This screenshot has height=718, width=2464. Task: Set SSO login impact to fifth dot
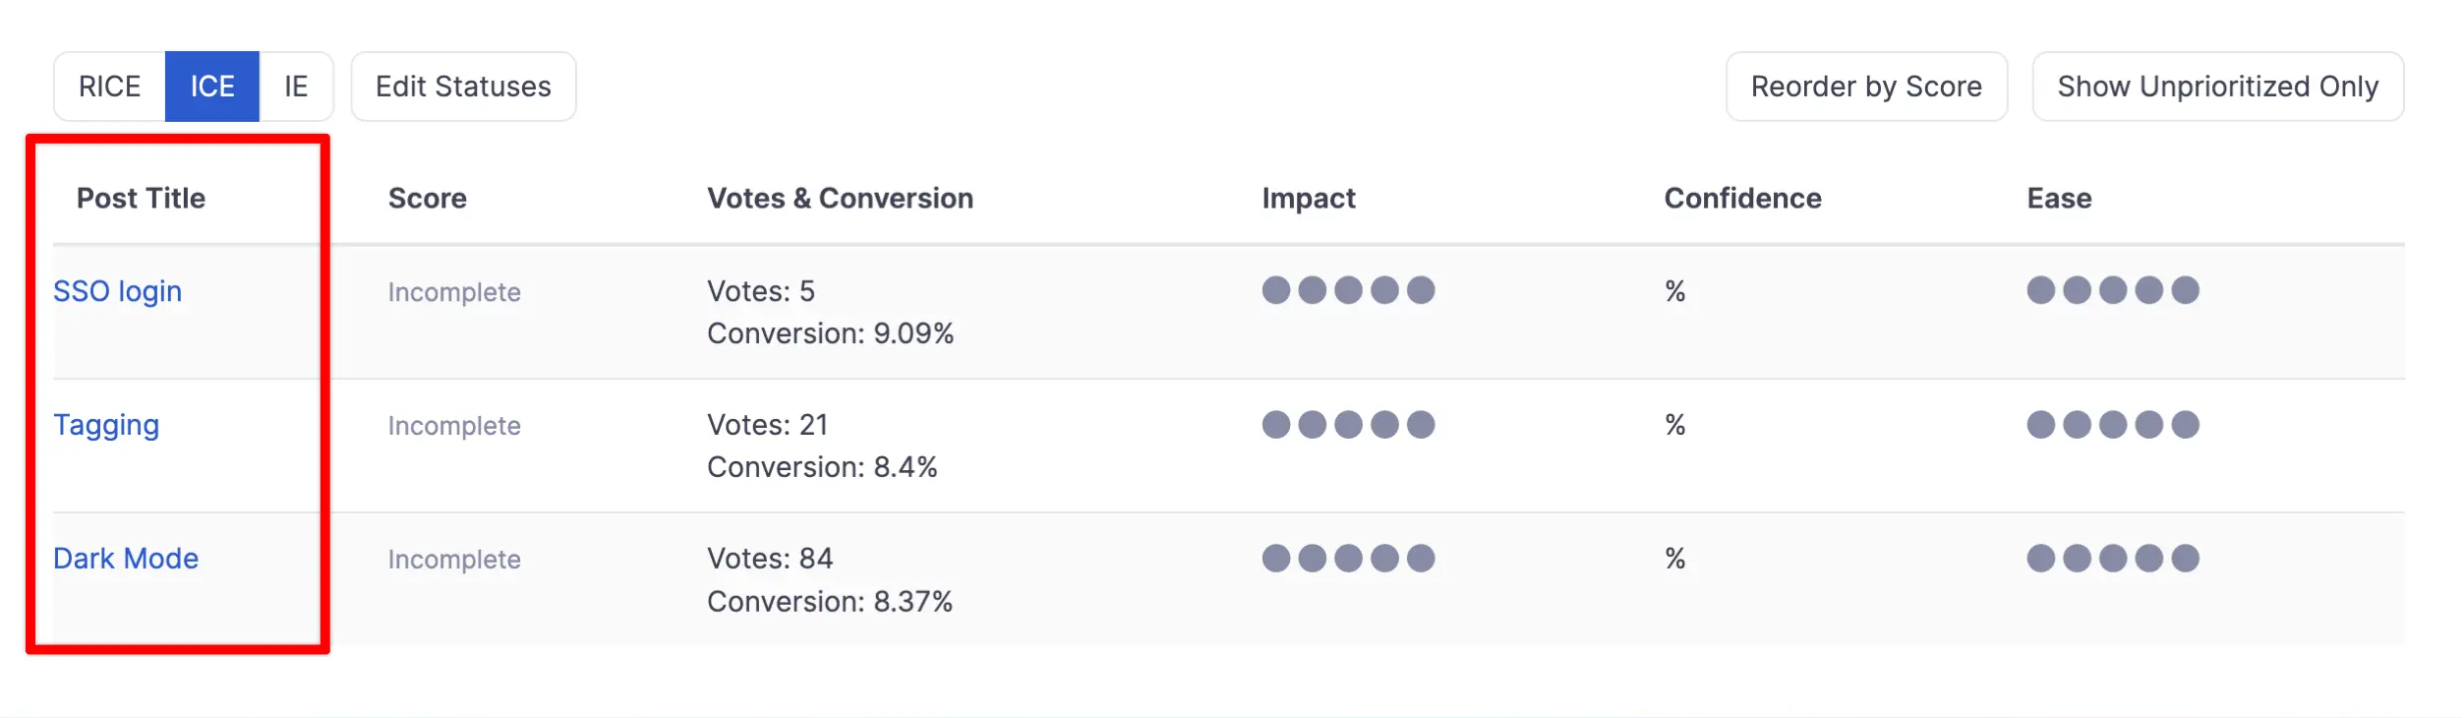pyautogui.click(x=1420, y=290)
